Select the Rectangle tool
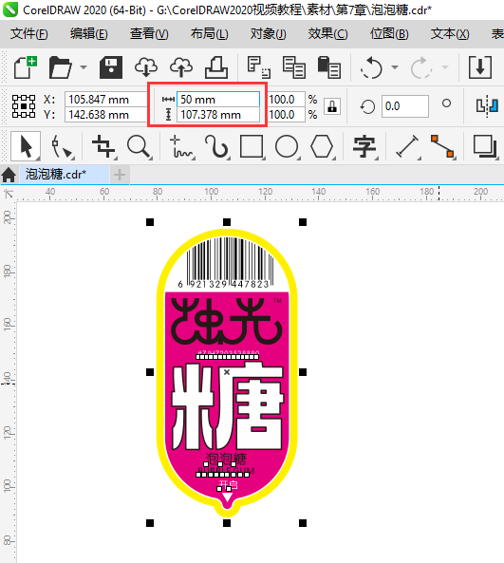The width and height of the screenshot is (504, 563). pos(252,146)
